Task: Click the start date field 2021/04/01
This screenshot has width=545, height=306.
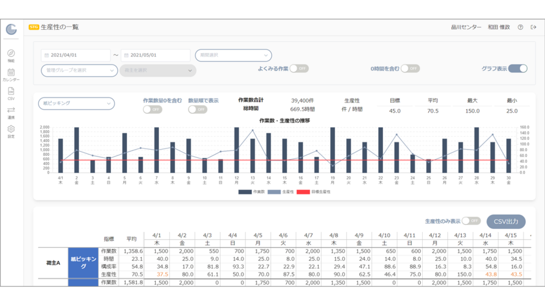Action: 76,55
